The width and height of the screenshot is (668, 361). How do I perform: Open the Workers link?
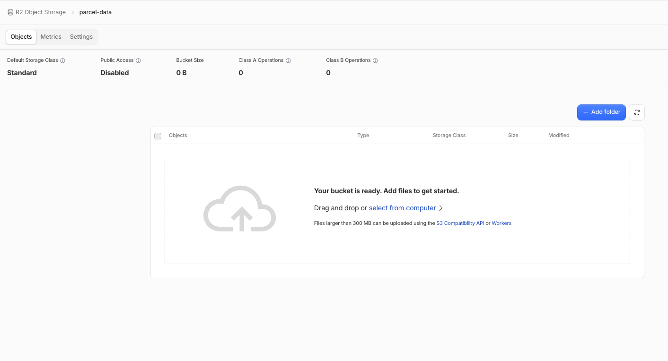(x=501, y=223)
